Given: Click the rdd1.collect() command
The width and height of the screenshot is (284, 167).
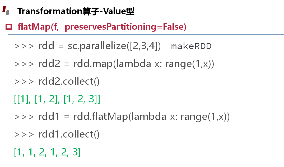Looking at the screenshot, I should coord(69,134).
